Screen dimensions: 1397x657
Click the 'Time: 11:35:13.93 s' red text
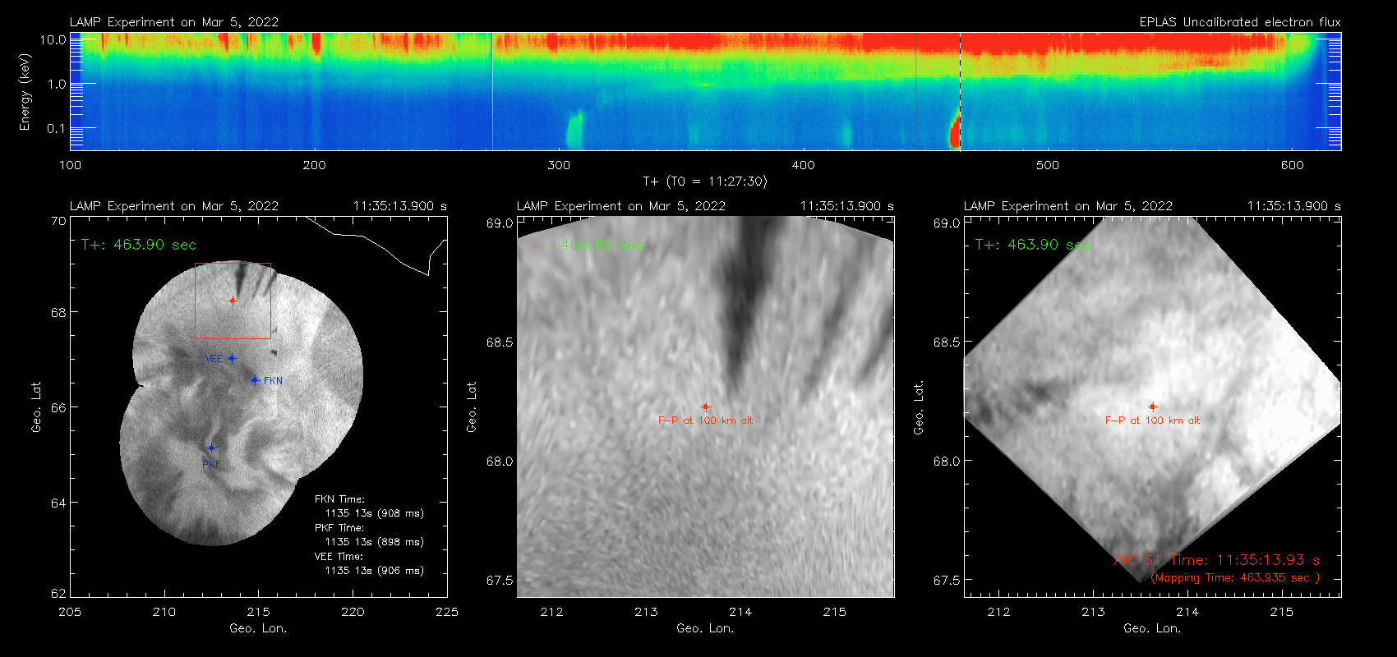(1245, 560)
